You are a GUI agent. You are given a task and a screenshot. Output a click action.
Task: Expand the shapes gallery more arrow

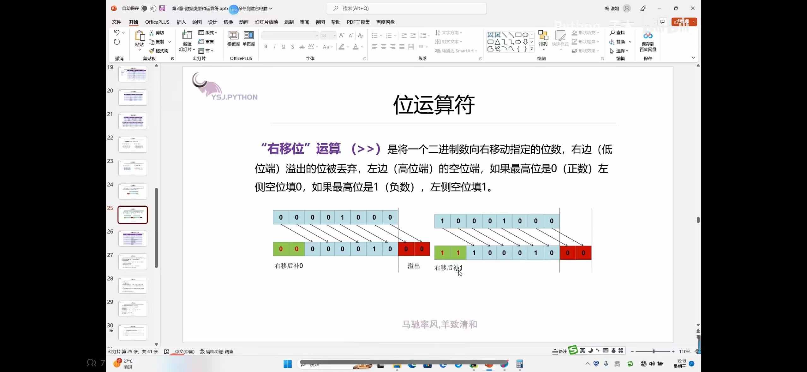pyautogui.click(x=532, y=49)
